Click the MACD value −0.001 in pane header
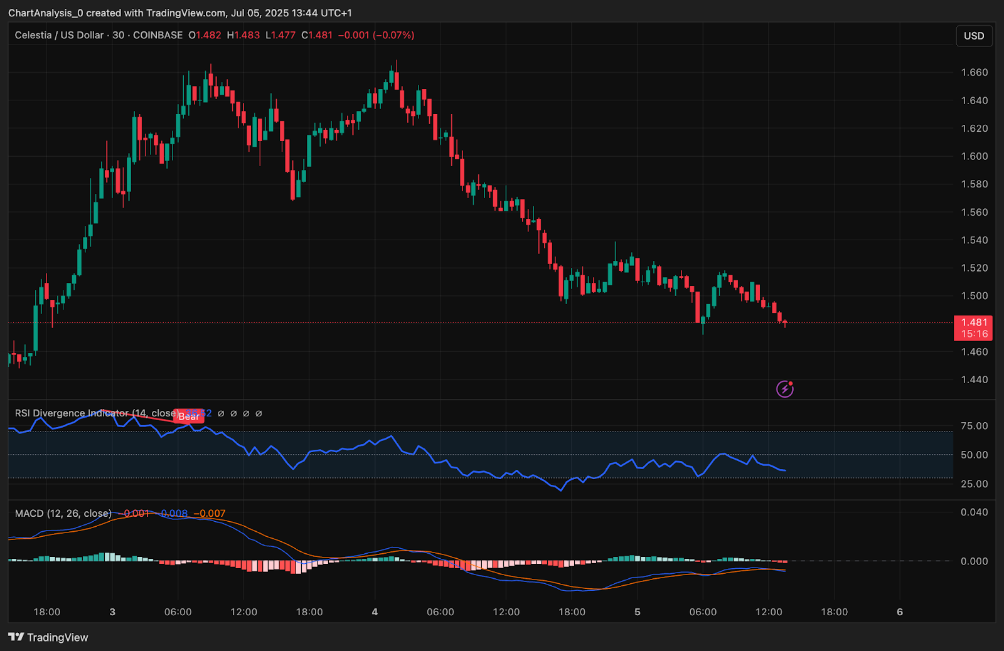Viewport: 1004px width, 651px height. [x=134, y=513]
